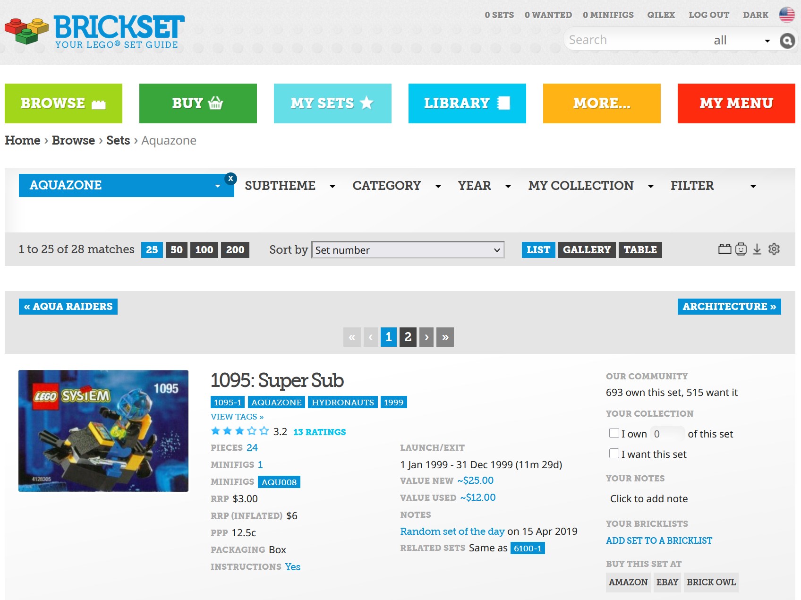Viewport: 801px width, 600px height.
Task: Click the minifig view icon in toolbar
Action: coord(741,249)
